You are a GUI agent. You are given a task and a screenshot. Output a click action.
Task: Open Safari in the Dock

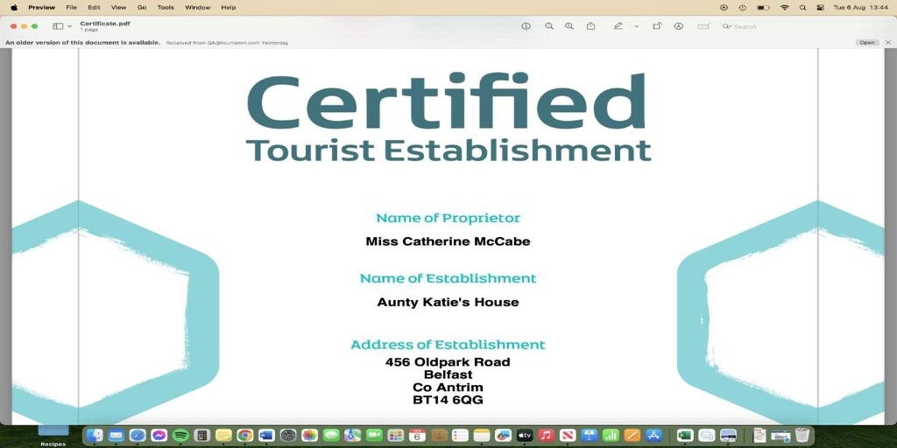[138, 436]
